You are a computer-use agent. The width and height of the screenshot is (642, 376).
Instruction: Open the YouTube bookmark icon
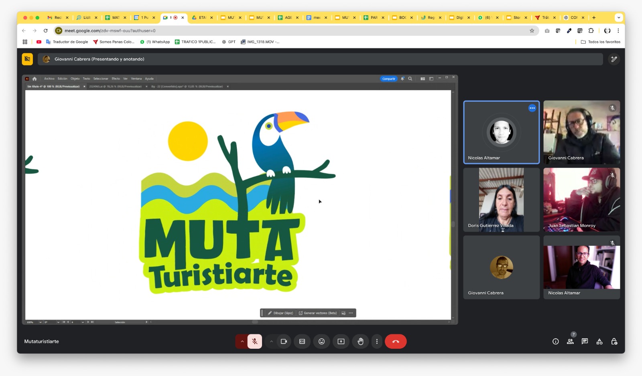(39, 42)
